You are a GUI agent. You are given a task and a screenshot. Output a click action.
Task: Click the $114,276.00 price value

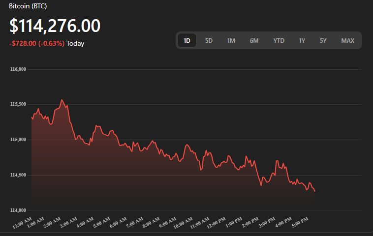55,26
